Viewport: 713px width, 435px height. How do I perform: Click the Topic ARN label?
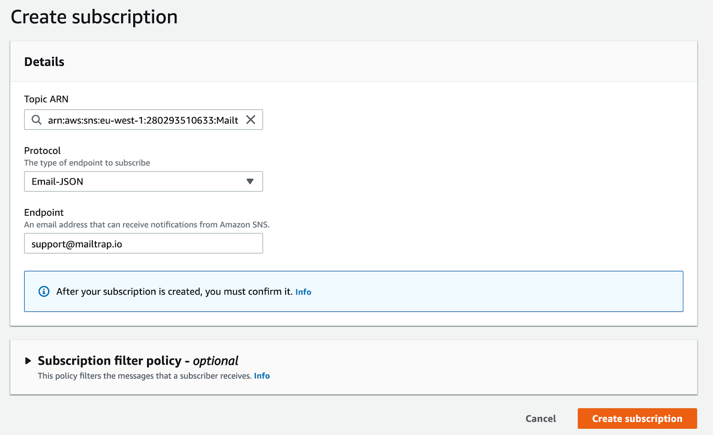(x=46, y=99)
